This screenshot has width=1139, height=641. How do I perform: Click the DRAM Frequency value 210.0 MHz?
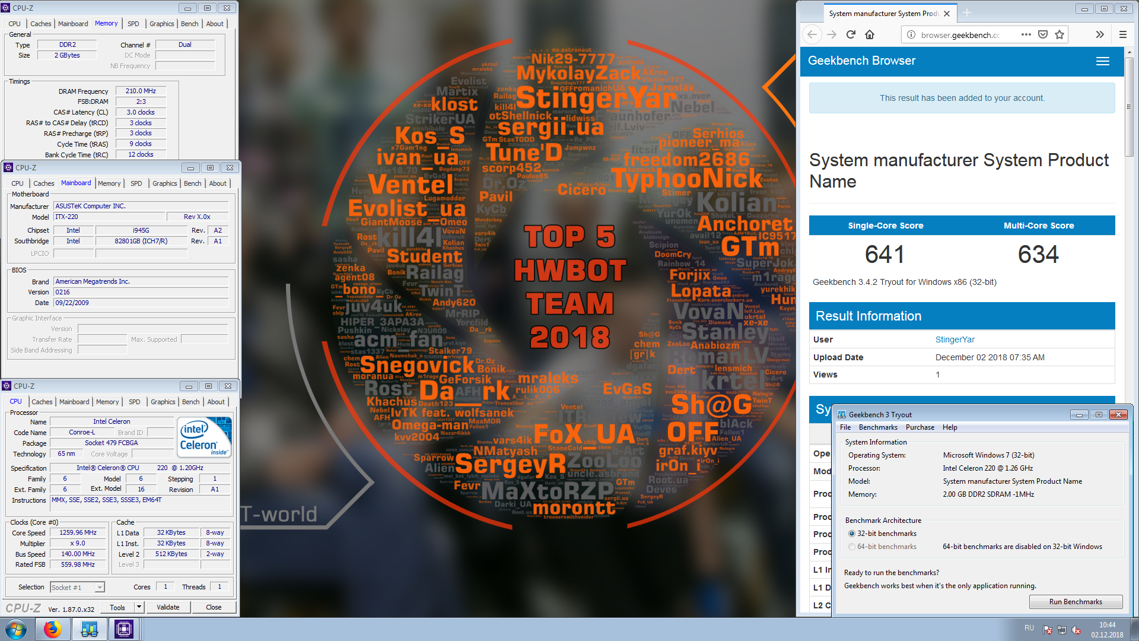pyautogui.click(x=141, y=91)
